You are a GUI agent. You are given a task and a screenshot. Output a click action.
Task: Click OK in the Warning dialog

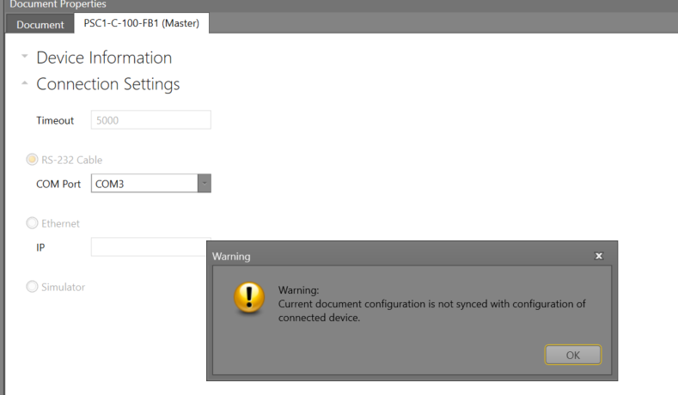[573, 355]
